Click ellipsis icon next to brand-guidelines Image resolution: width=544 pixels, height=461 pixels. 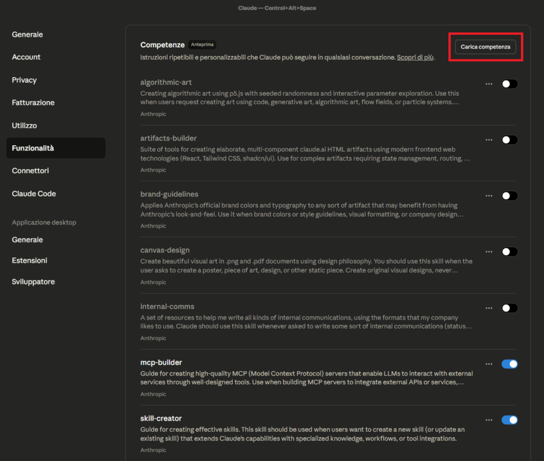(x=489, y=196)
